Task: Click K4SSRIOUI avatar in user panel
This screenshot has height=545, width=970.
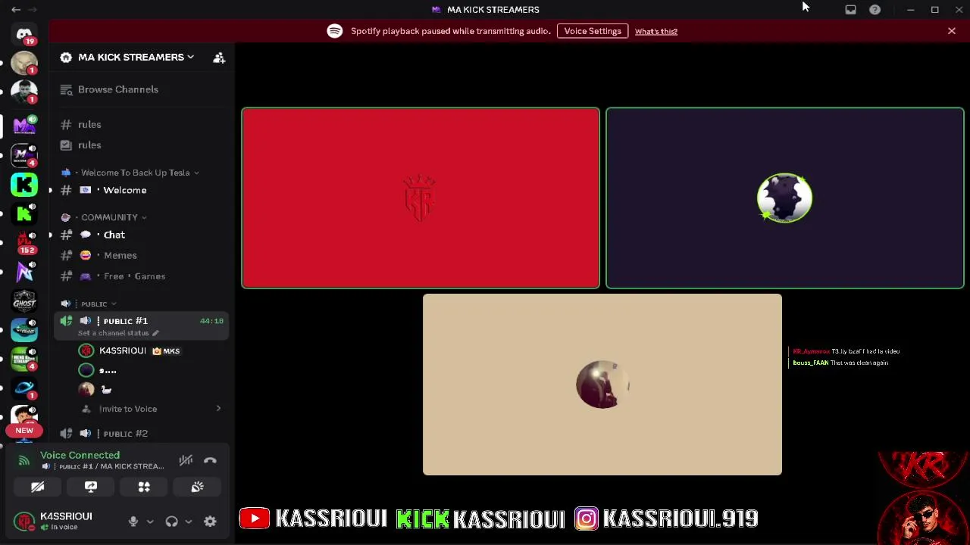Action: pos(25,521)
